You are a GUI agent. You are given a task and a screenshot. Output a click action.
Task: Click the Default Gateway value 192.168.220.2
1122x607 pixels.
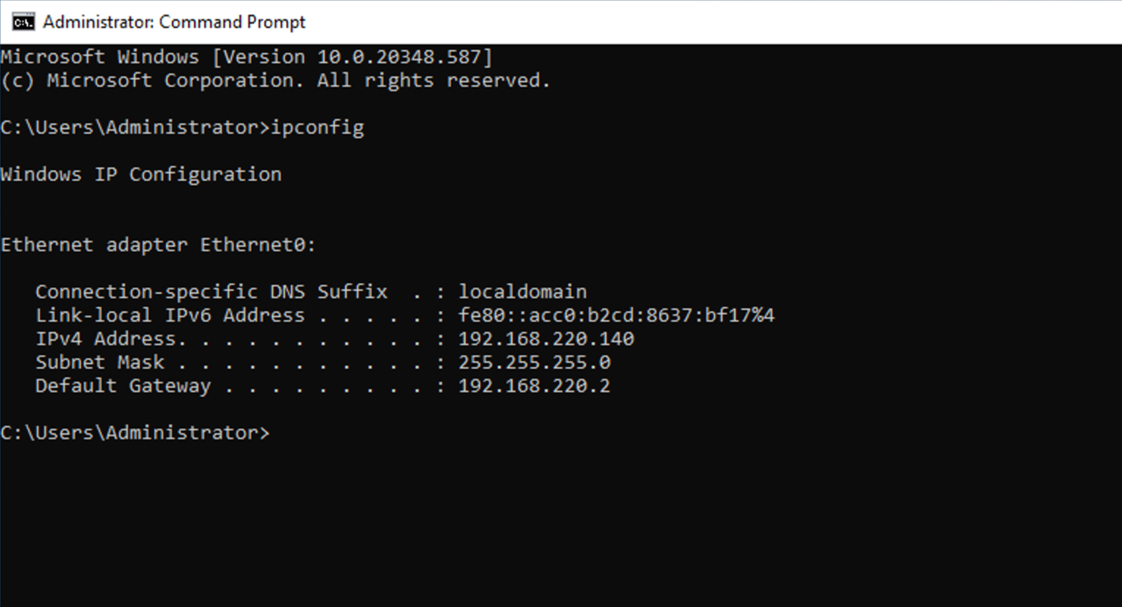[534, 386]
